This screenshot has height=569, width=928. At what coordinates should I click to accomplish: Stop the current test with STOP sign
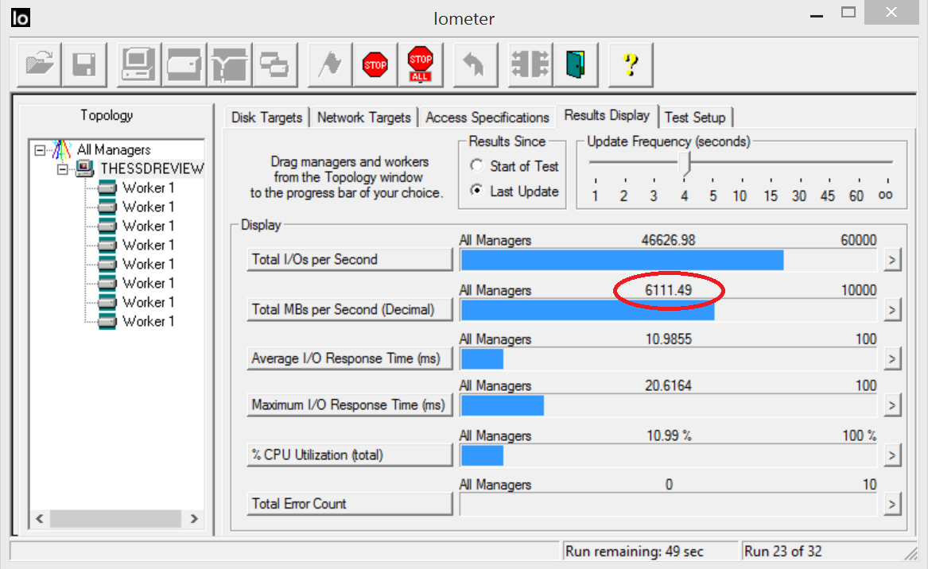coord(375,64)
